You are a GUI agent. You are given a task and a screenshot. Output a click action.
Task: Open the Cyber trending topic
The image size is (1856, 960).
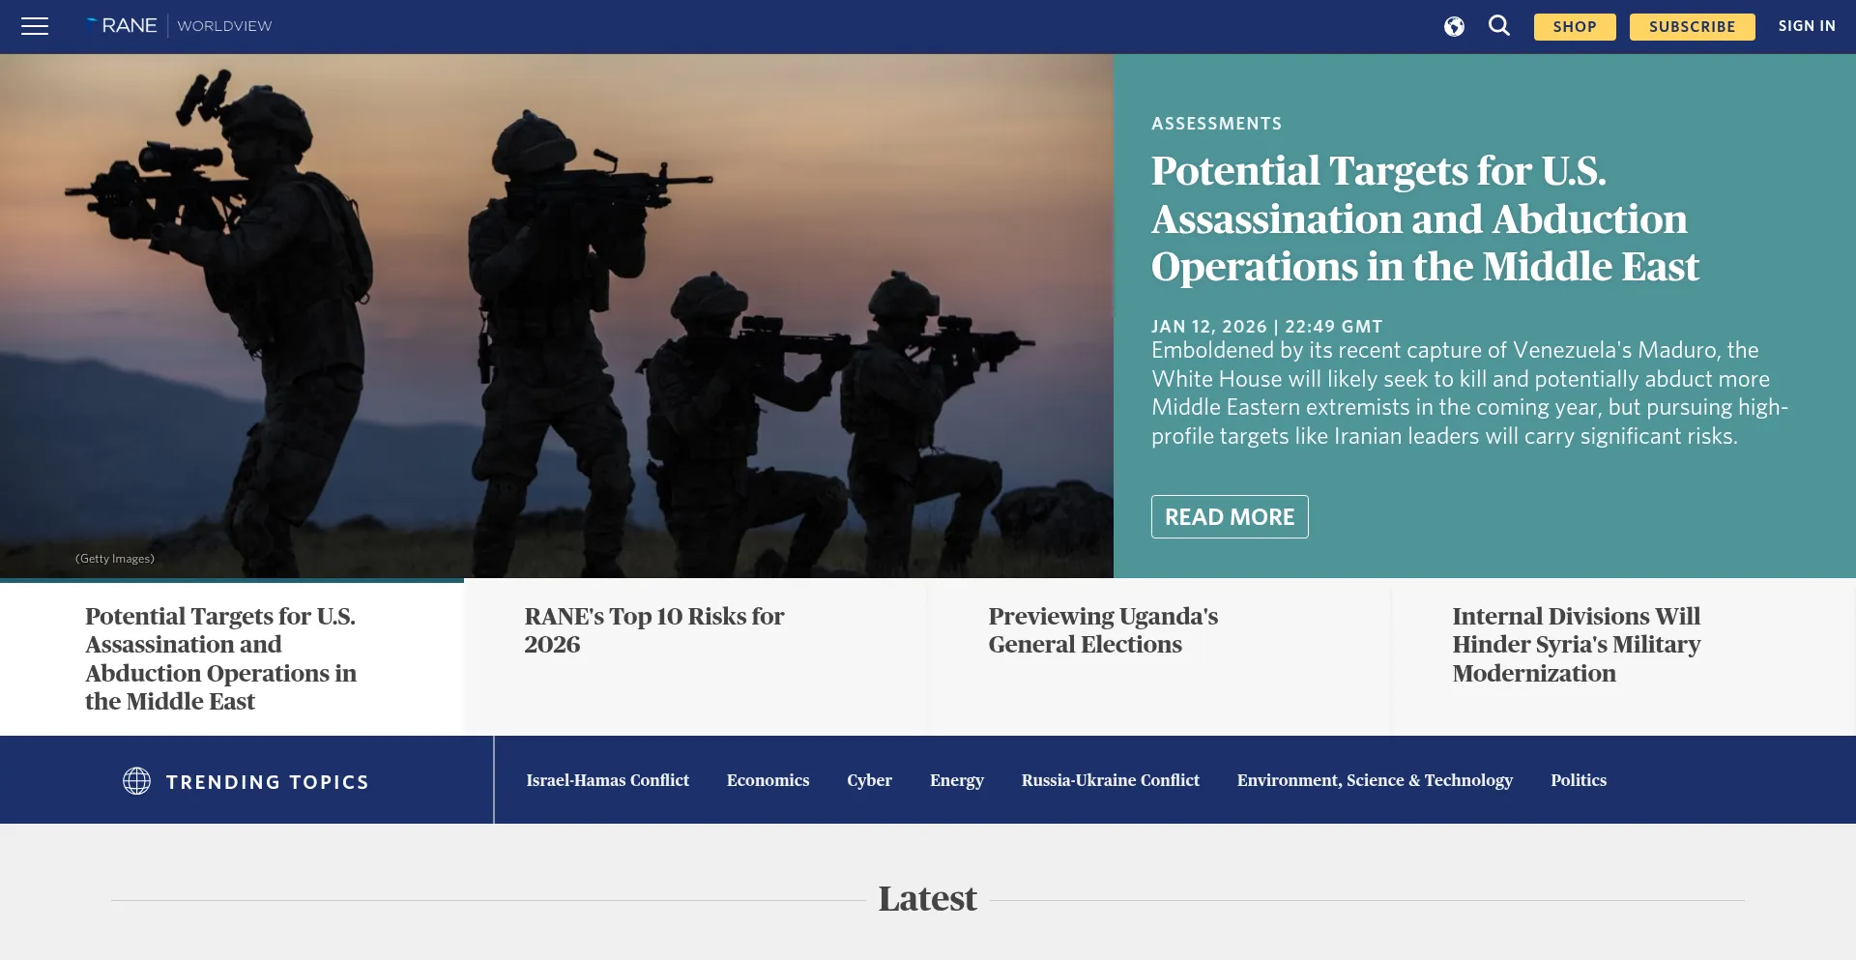[x=869, y=780]
